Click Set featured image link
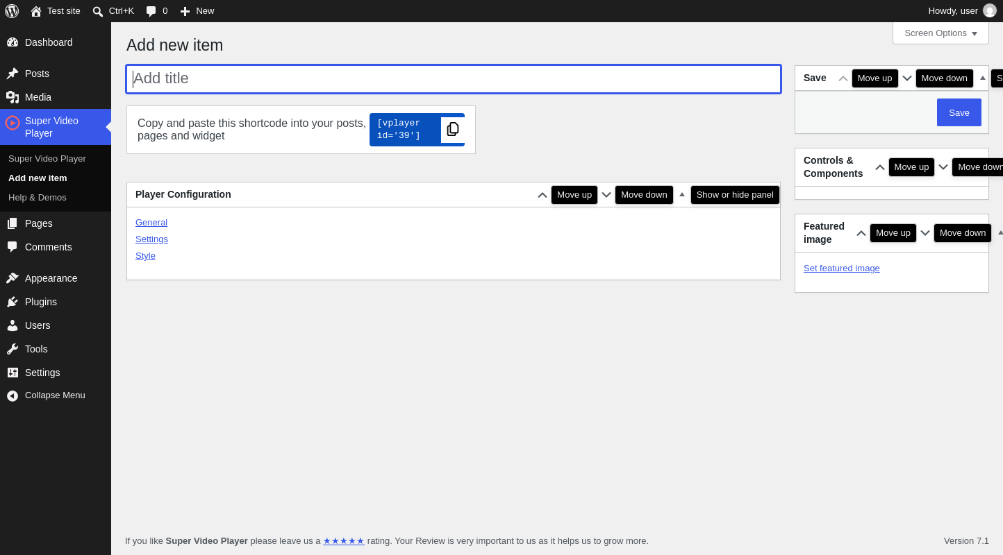The width and height of the screenshot is (1003, 555). click(x=842, y=268)
